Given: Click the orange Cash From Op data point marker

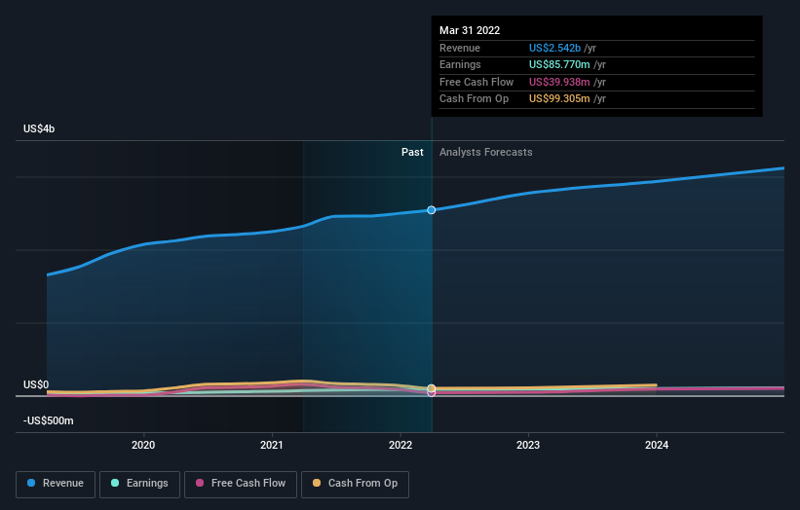Looking at the screenshot, I should (432, 388).
